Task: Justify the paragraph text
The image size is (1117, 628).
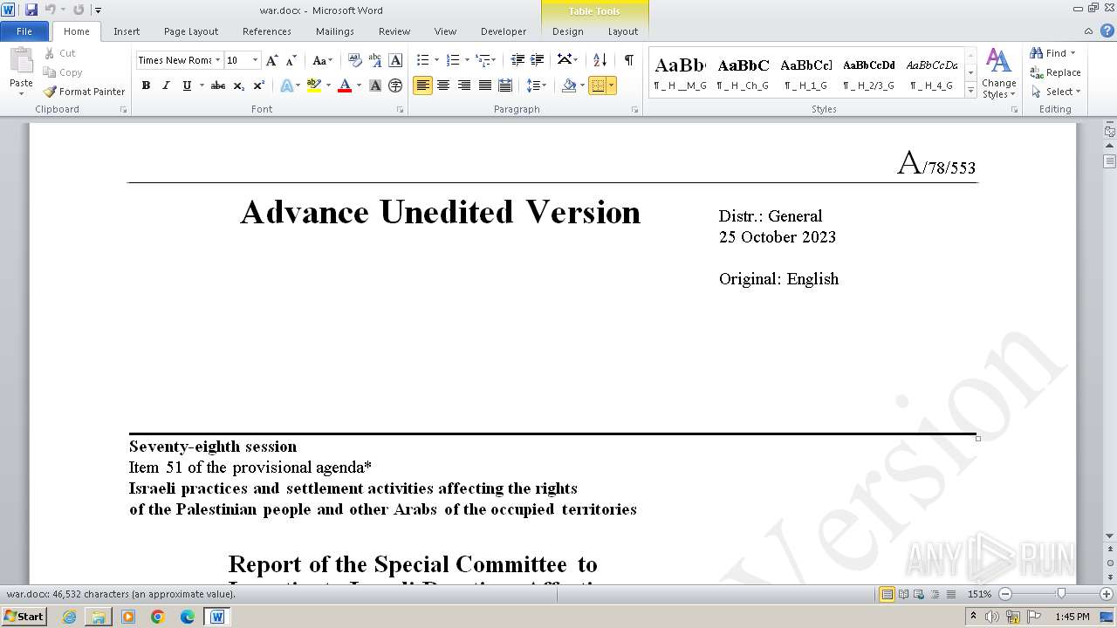Action: pyautogui.click(x=484, y=85)
